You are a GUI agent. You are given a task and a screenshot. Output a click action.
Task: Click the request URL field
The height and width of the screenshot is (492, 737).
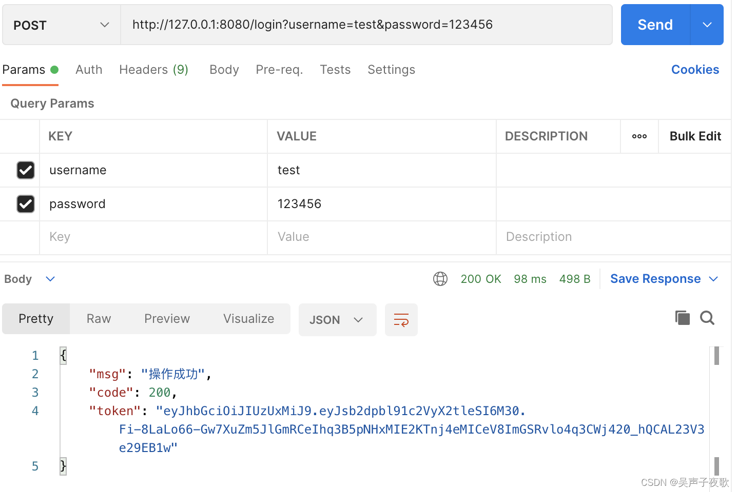click(x=366, y=25)
